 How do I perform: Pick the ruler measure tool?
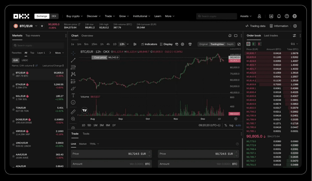pyautogui.click(x=73, y=112)
